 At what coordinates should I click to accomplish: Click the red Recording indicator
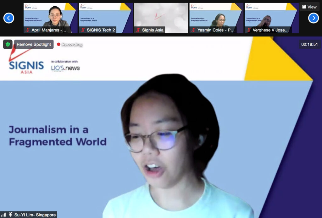point(69,44)
